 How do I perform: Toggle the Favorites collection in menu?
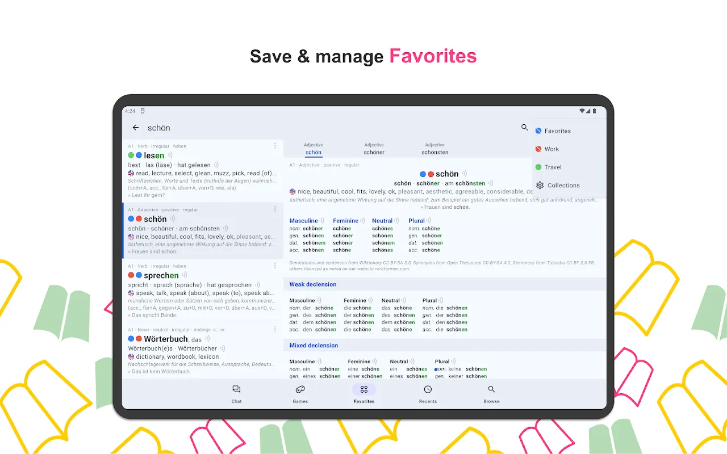(x=557, y=131)
